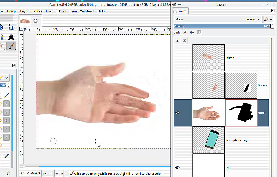Select the moto-phone.png layer thumbnail
277x177 pixels.
208,140
